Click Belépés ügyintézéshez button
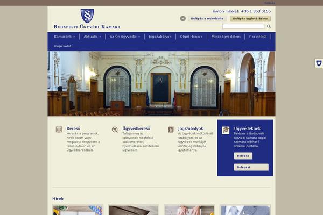The image size is (323, 215). tap(250, 18)
